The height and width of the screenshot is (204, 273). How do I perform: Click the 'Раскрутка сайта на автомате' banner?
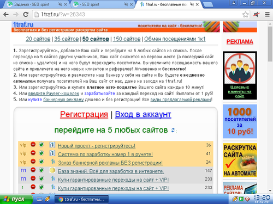pos(240,160)
